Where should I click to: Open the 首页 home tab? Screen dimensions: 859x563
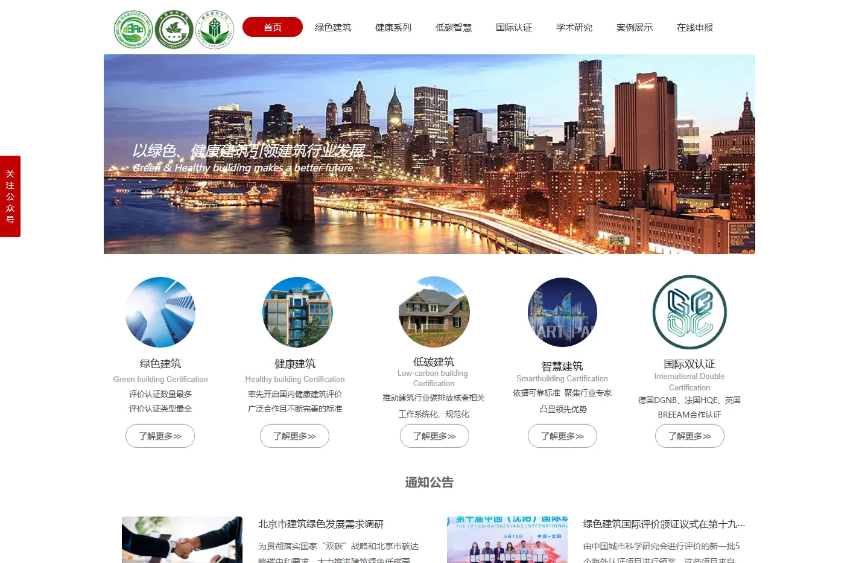(x=273, y=27)
